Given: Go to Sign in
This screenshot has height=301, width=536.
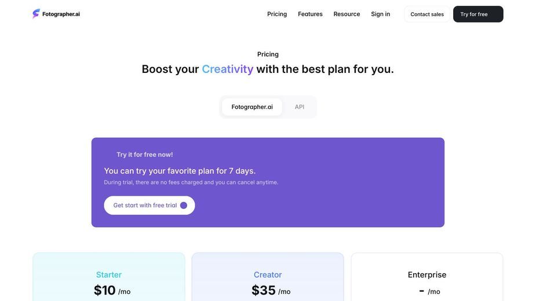Looking at the screenshot, I should [x=381, y=14].
